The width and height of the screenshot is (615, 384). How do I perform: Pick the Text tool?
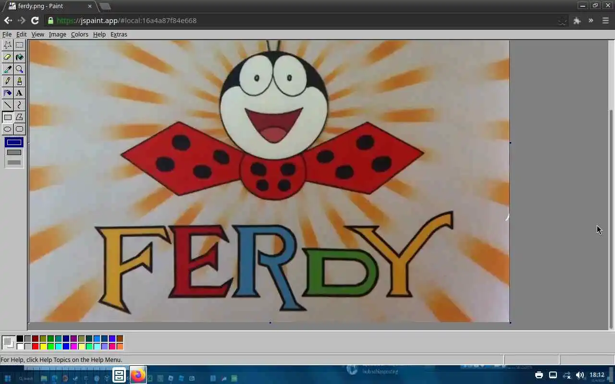point(19,93)
